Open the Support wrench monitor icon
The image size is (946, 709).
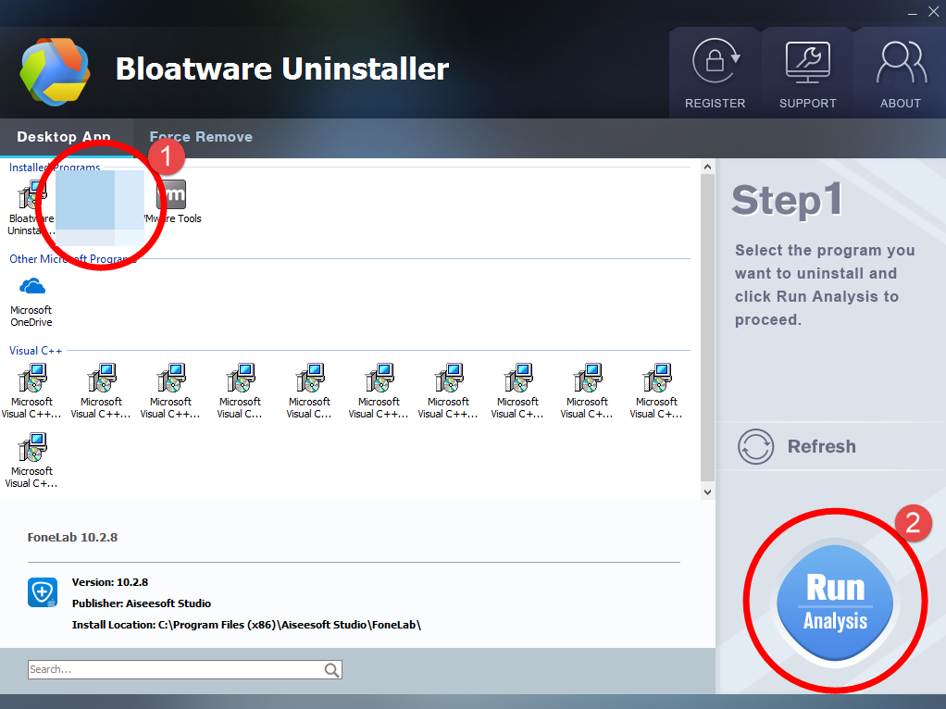tap(807, 62)
